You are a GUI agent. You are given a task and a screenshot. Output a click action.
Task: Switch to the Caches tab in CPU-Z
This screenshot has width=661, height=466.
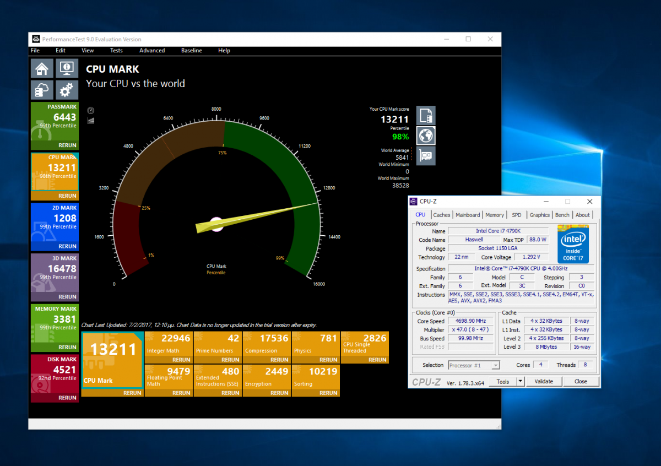(x=442, y=215)
